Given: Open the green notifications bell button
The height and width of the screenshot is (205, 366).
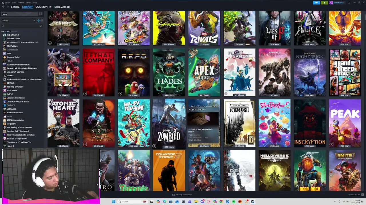Looking at the screenshot, I should [324, 3].
